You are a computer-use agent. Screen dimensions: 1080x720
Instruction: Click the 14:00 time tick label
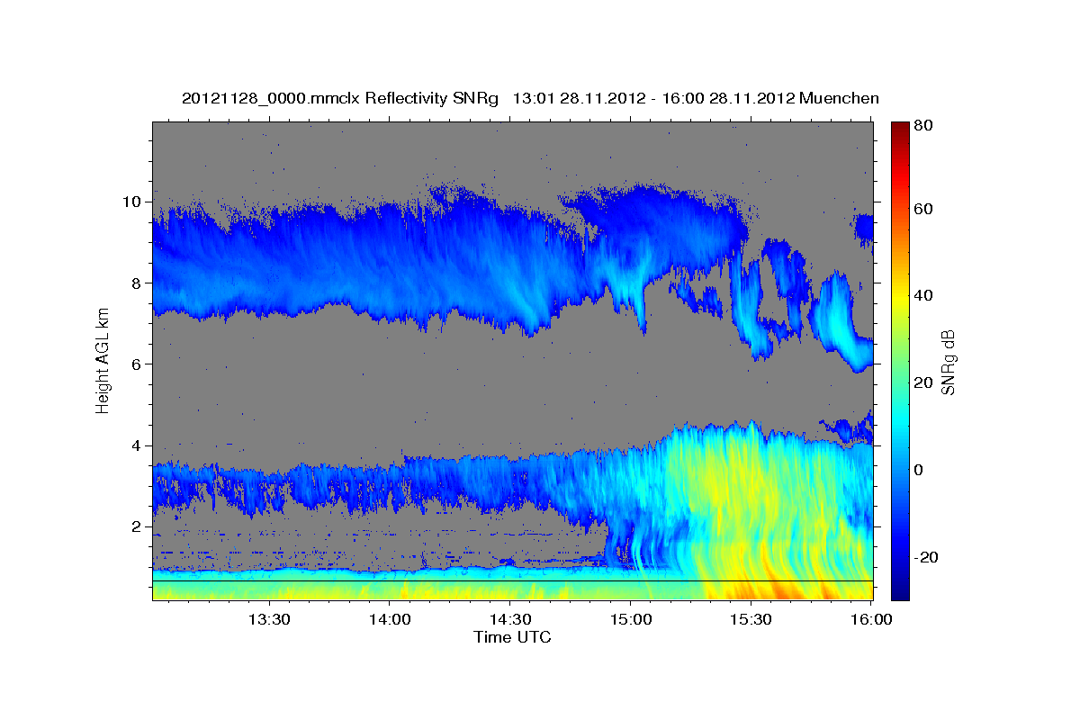[x=389, y=619]
